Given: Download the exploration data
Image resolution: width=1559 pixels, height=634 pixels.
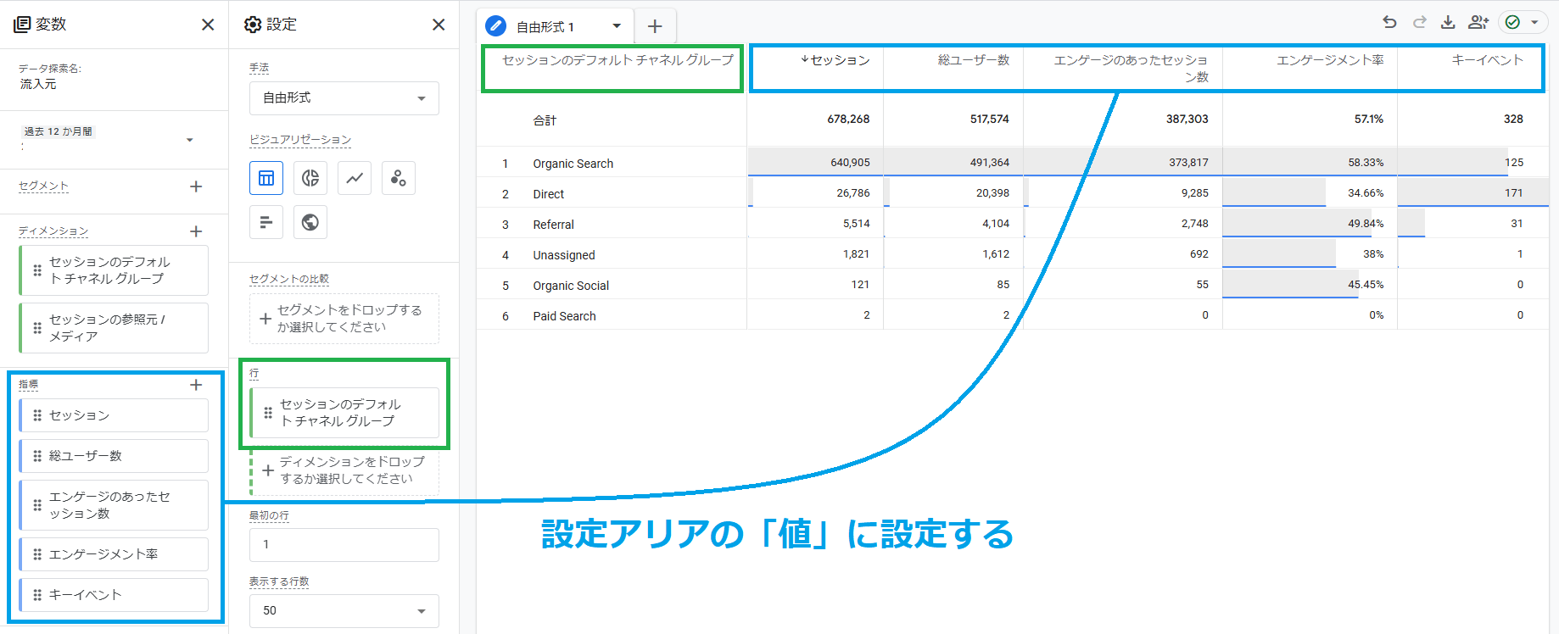Looking at the screenshot, I should pos(1448,23).
